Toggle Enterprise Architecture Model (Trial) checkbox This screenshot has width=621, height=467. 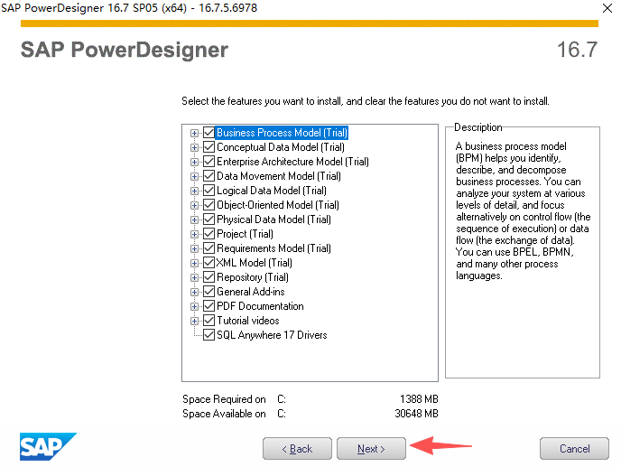(x=209, y=162)
